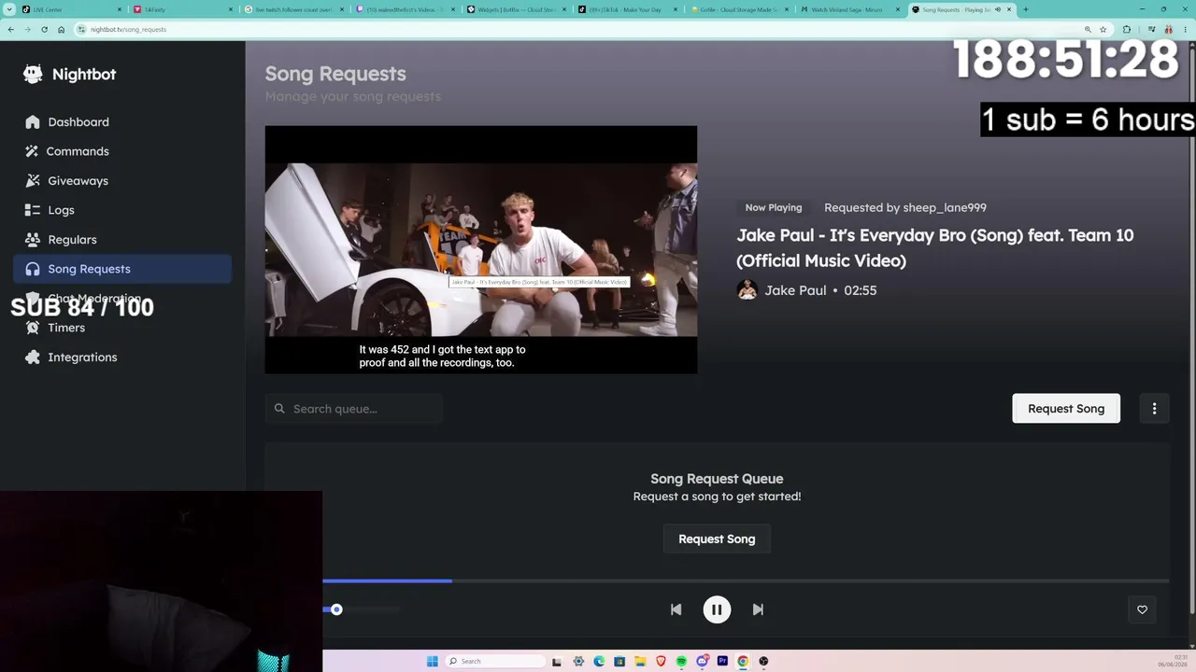Click the white Request Song button
Screen dimensions: 1196x672
coord(1066,408)
